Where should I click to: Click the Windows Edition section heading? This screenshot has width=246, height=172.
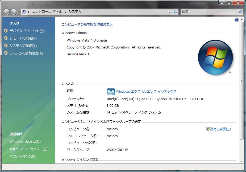pos(74,33)
